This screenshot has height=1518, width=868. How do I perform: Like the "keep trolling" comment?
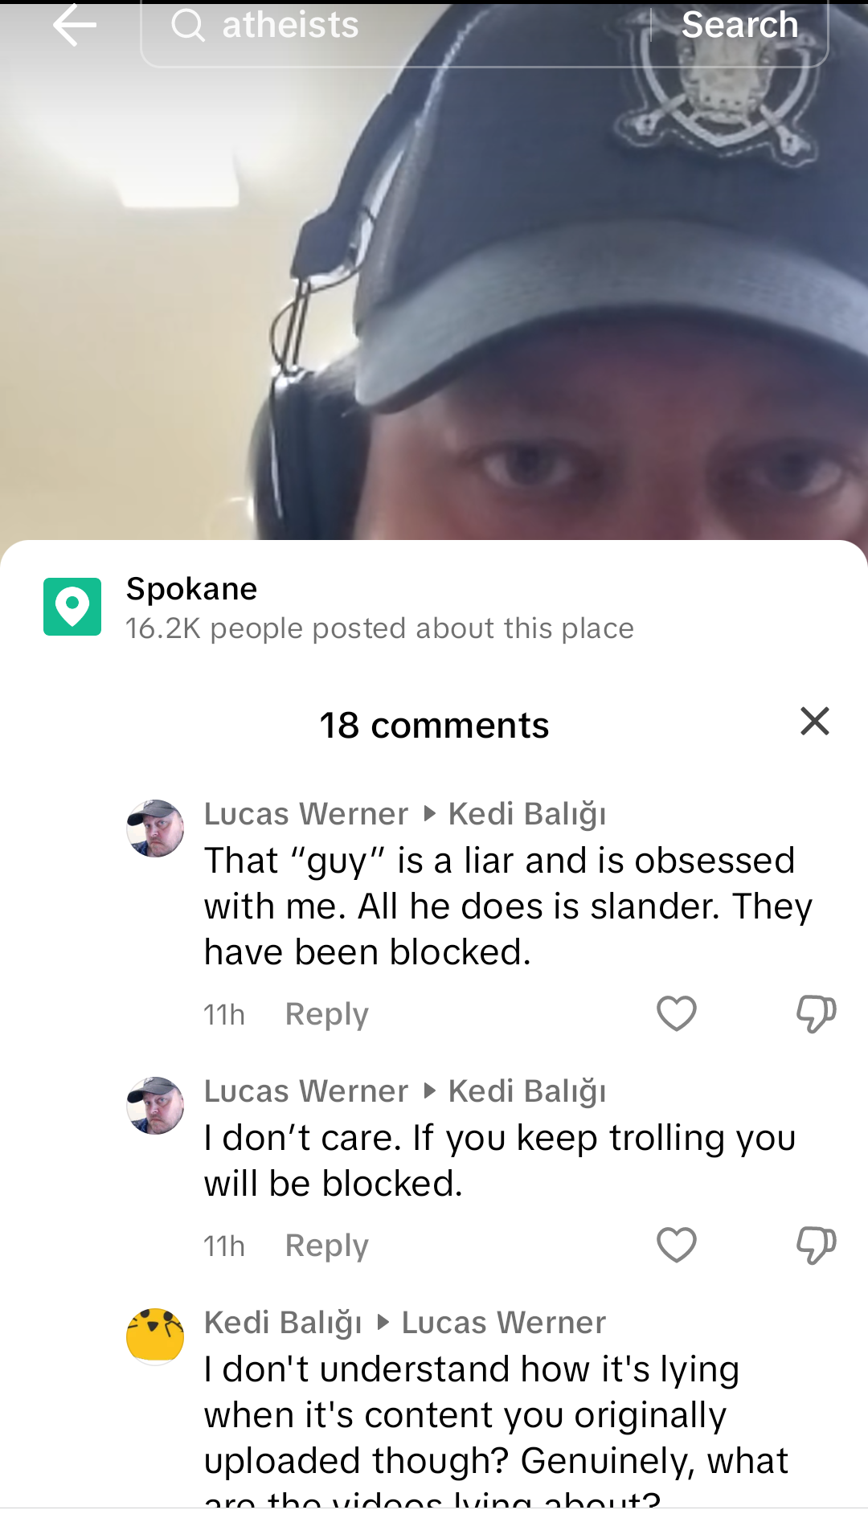(677, 1245)
